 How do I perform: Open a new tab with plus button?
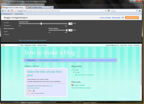(52, 7)
